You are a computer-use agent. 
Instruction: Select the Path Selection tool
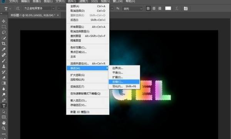click(x=4, y=111)
